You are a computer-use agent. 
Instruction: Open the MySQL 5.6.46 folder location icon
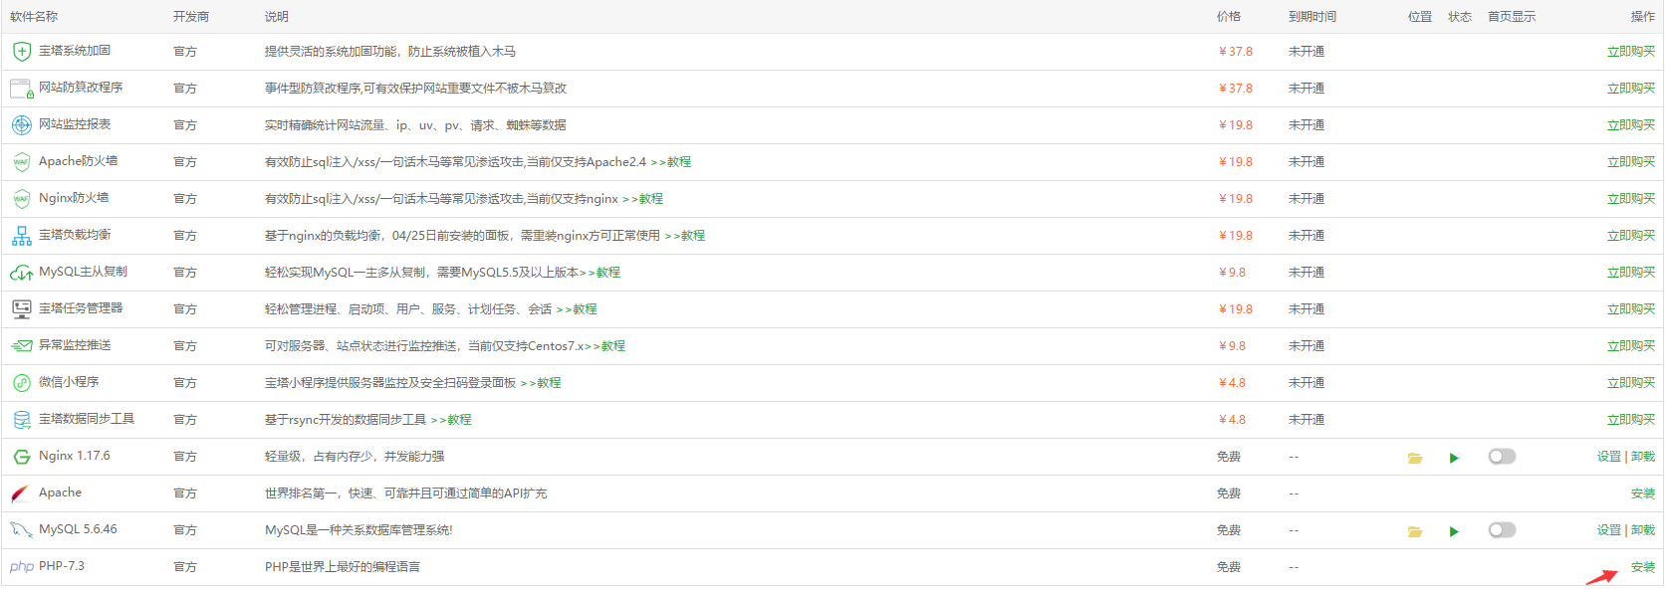point(1414,531)
